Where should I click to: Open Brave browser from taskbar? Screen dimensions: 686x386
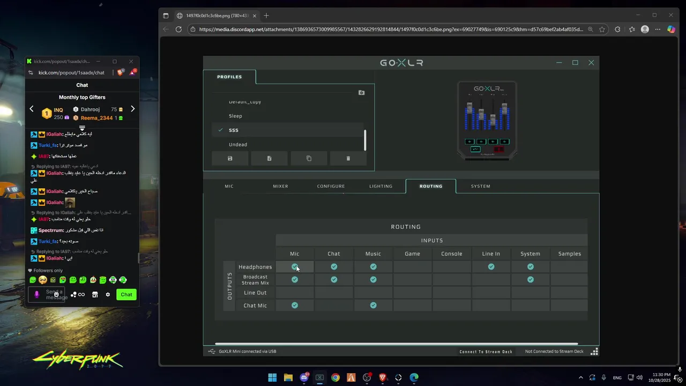[383, 377]
